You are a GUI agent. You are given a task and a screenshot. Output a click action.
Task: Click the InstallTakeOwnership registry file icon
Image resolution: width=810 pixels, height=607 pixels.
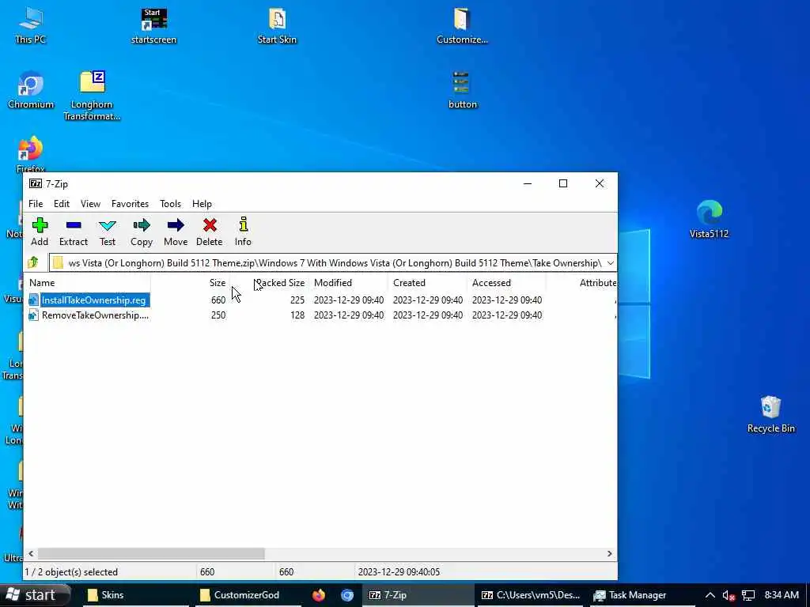point(33,300)
